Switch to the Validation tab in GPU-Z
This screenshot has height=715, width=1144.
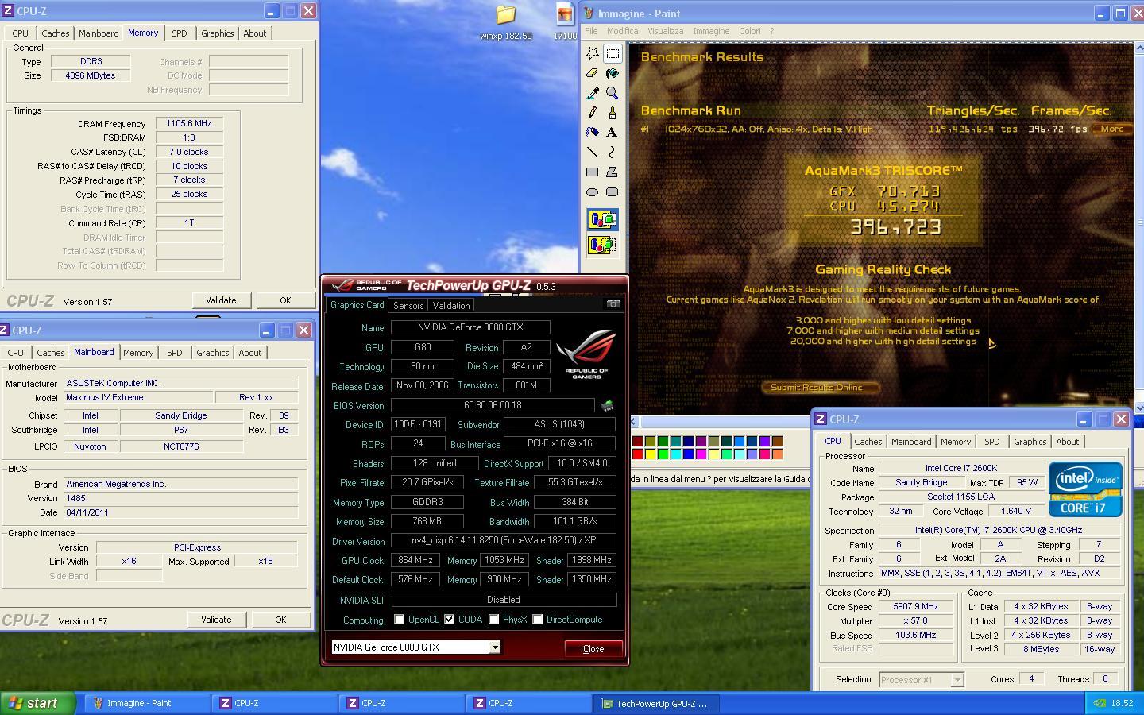451,306
